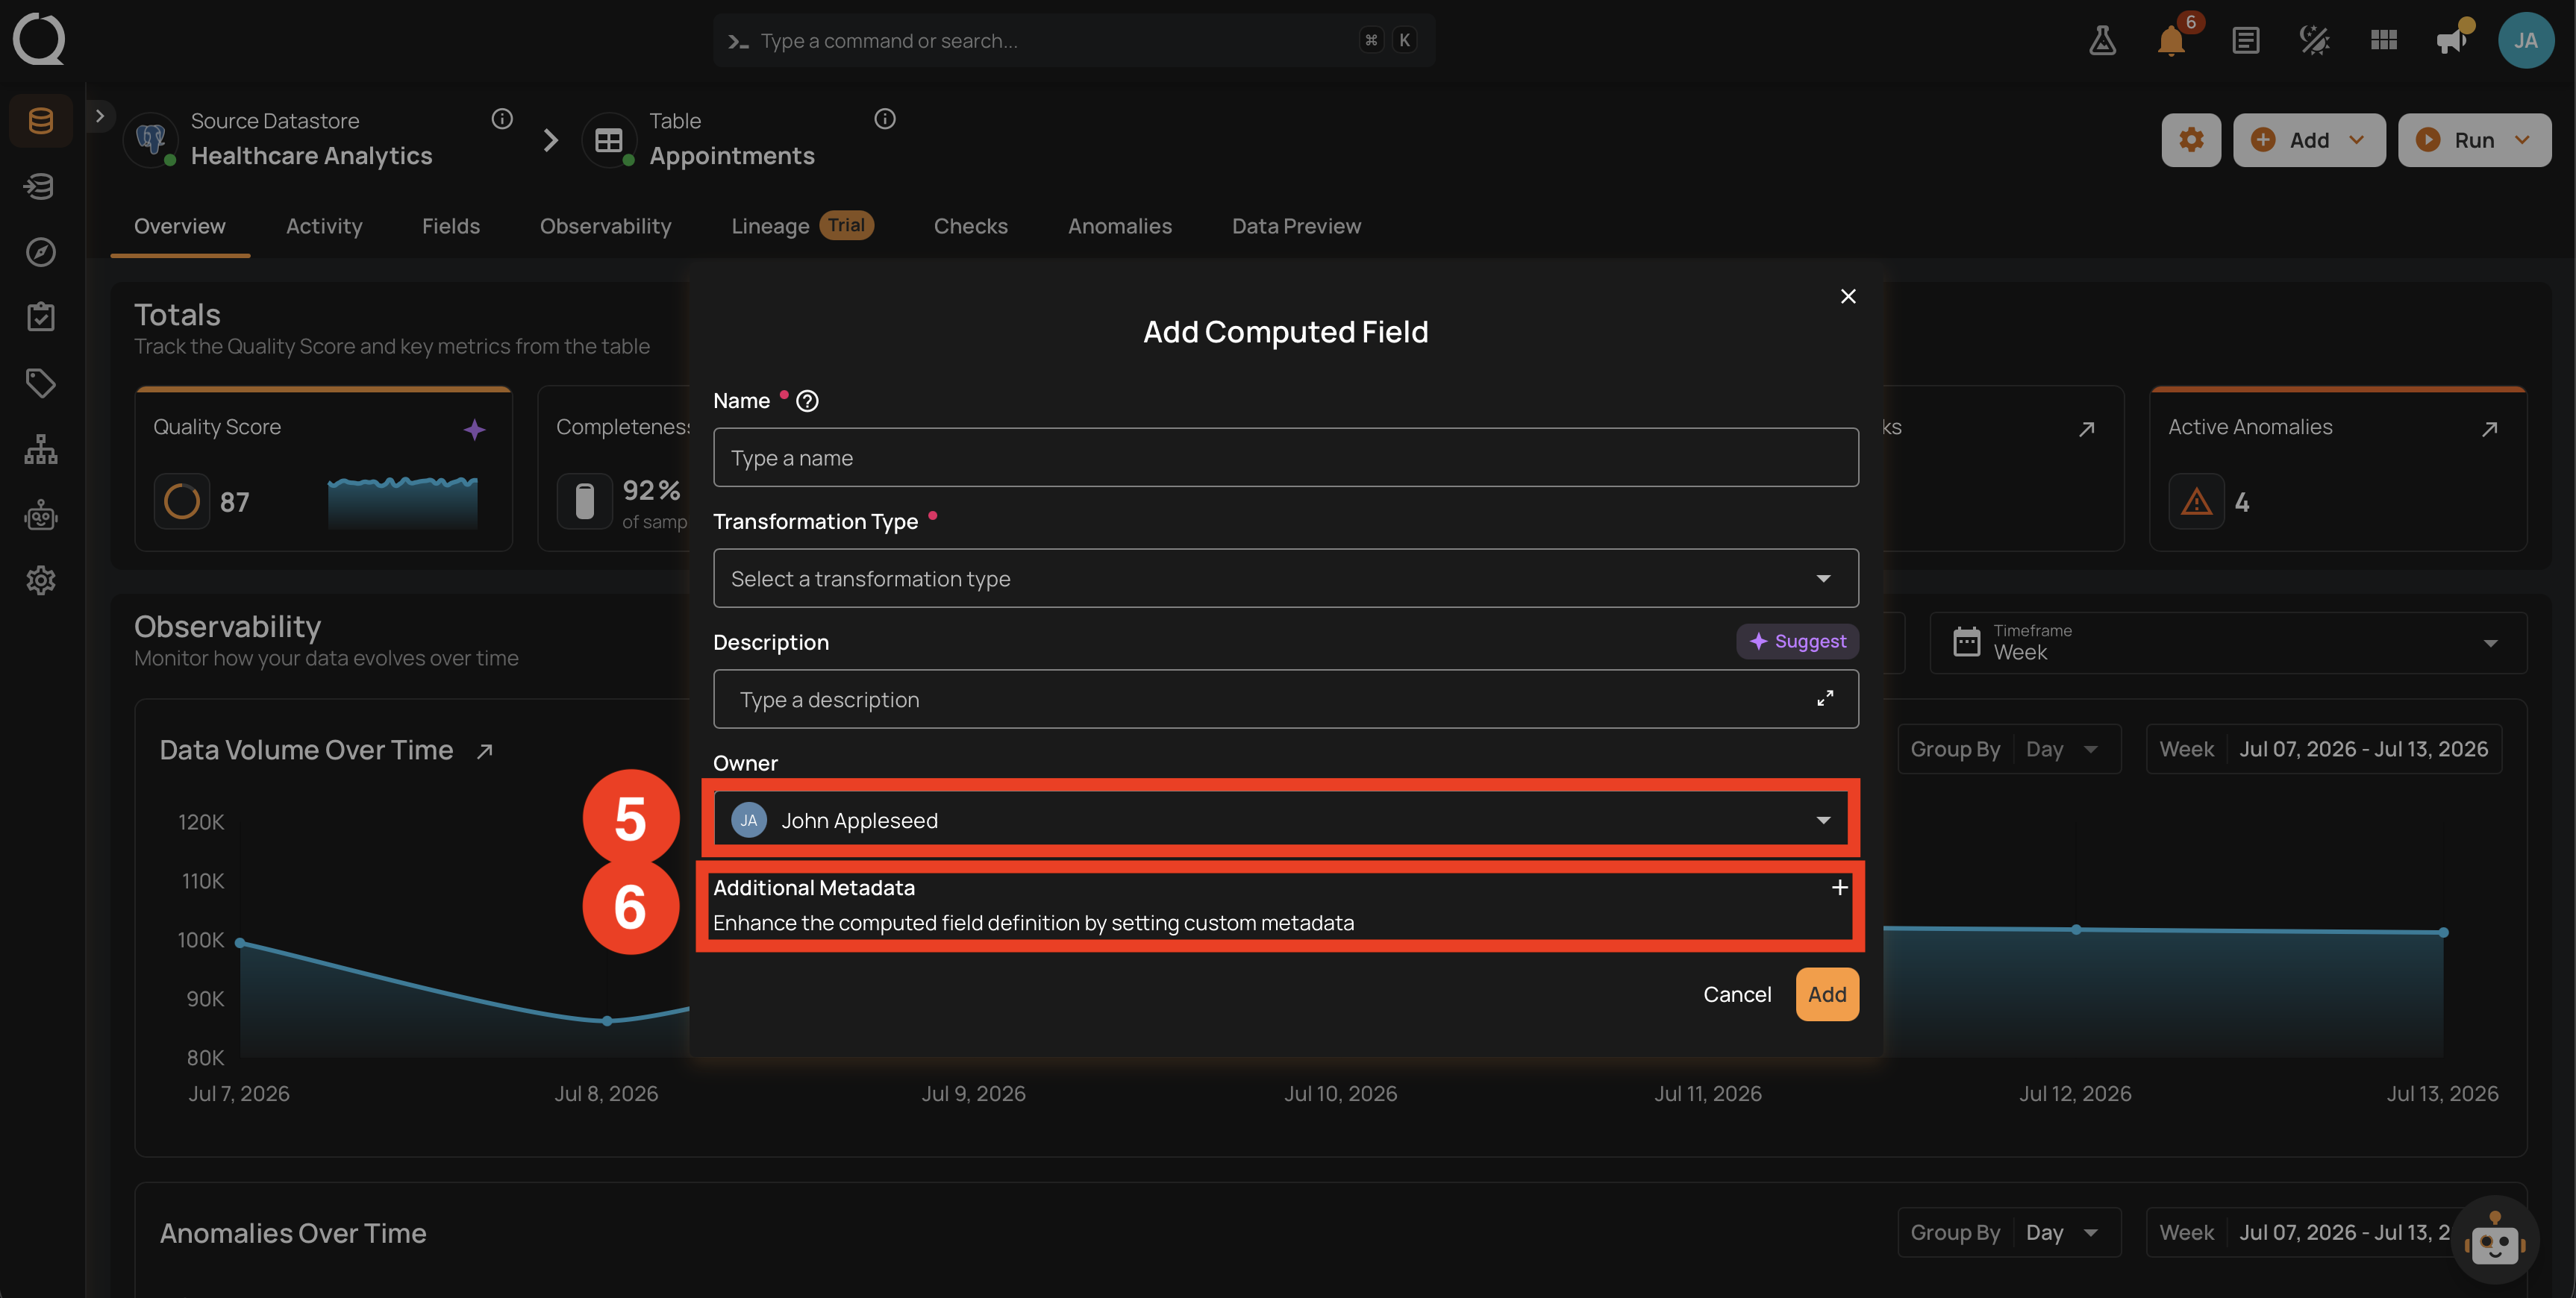
Task: Switch to the Overview tab
Action: point(180,226)
